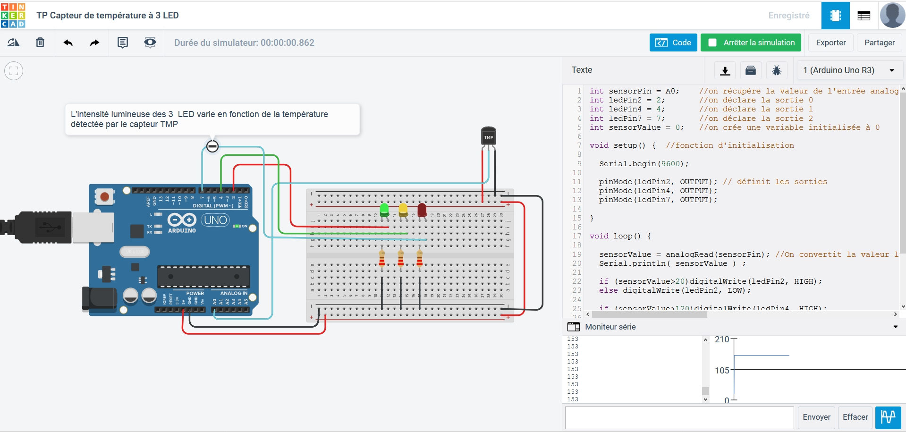The image size is (906, 432).
Task: Switch to the circuit design view tab
Action: pos(836,15)
